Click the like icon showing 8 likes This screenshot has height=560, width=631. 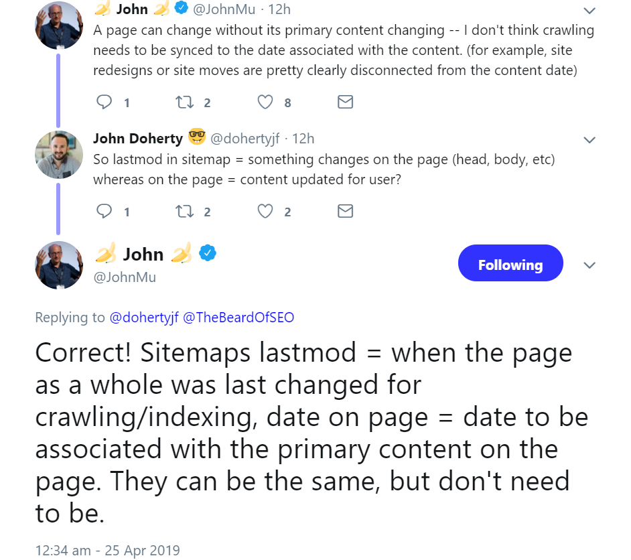coord(264,102)
